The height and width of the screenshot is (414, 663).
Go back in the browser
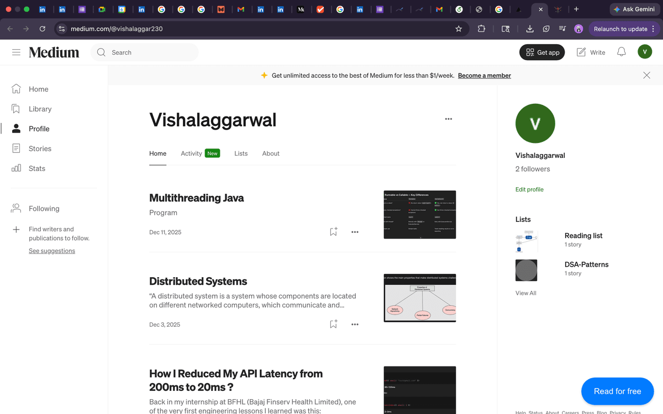tap(10, 29)
